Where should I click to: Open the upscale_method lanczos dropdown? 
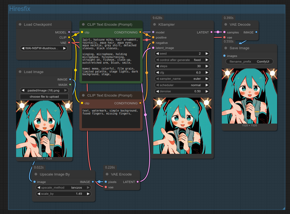(x=63, y=188)
